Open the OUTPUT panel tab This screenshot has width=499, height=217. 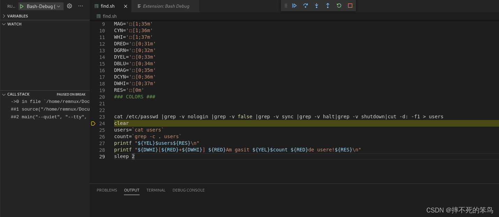tap(132, 190)
